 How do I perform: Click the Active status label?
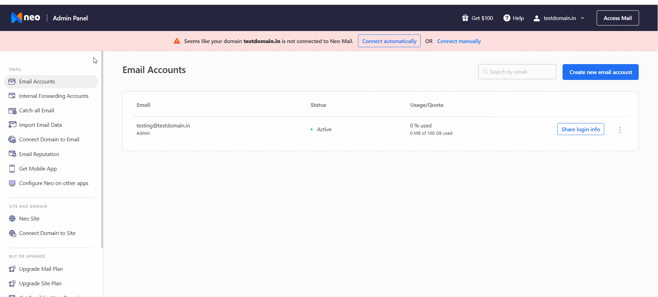(x=324, y=130)
